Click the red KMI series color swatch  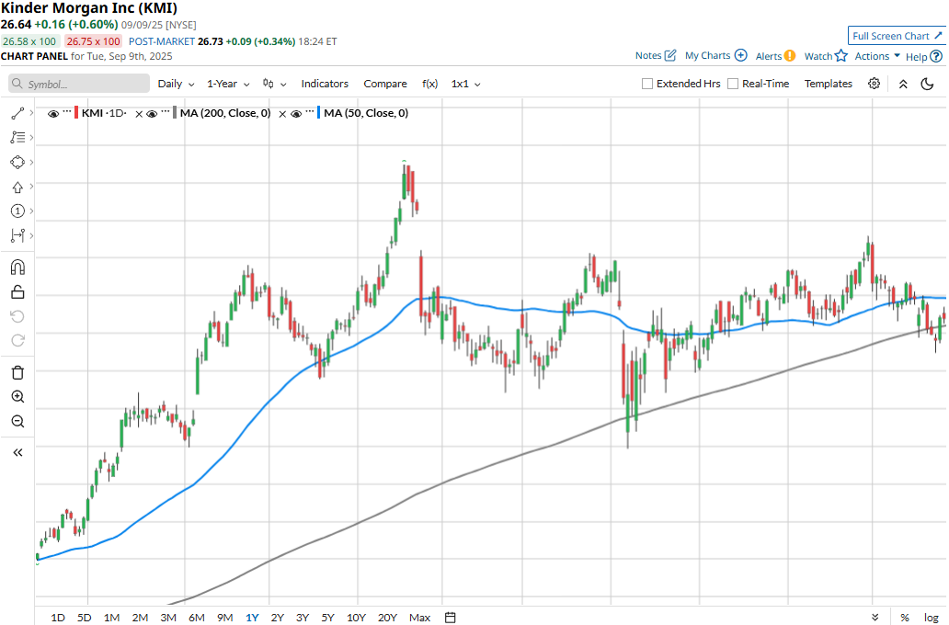[76, 112]
